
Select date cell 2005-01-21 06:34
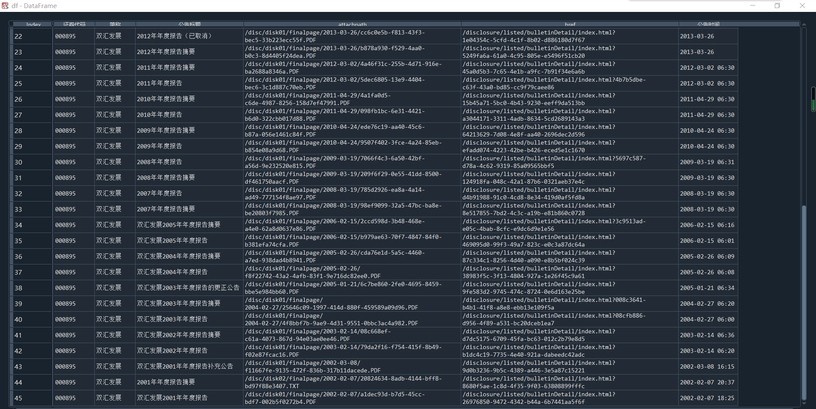click(x=708, y=288)
